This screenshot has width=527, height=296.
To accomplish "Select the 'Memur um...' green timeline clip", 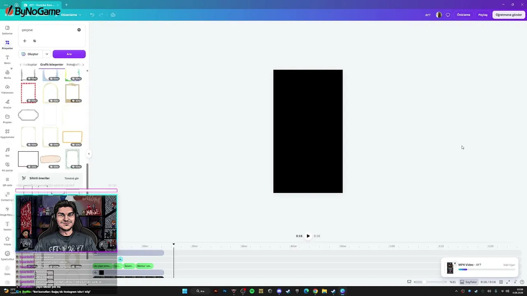I will coord(144,266).
